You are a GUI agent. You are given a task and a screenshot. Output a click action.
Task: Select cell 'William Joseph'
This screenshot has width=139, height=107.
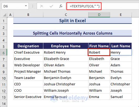[x=66, y=90]
